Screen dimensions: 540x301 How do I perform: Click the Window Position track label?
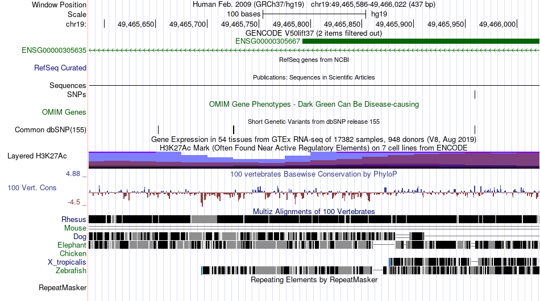click(x=59, y=5)
